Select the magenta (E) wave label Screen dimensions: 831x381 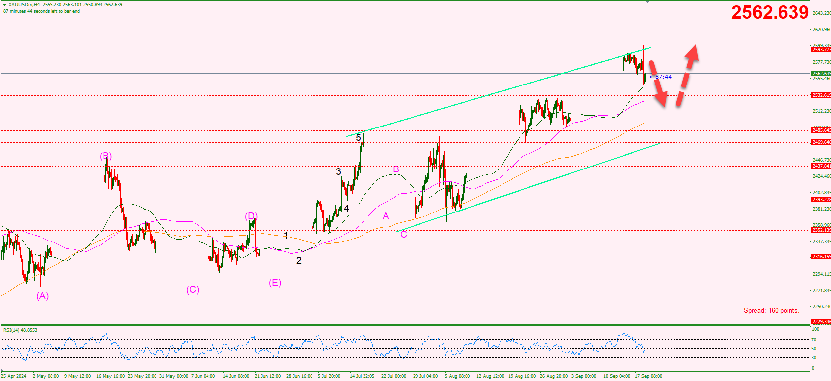pyautogui.click(x=275, y=283)
